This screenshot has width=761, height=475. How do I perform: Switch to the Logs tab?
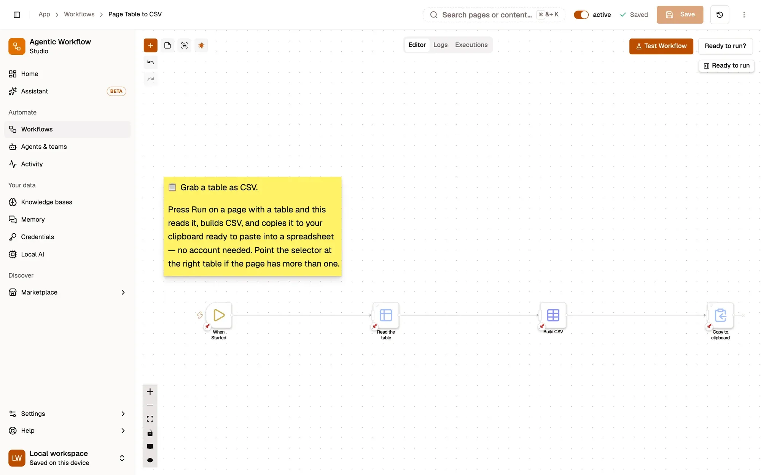pos(440,45)
